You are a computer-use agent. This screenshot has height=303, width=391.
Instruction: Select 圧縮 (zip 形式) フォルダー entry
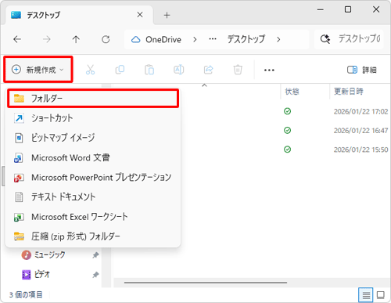coord(93,236)
